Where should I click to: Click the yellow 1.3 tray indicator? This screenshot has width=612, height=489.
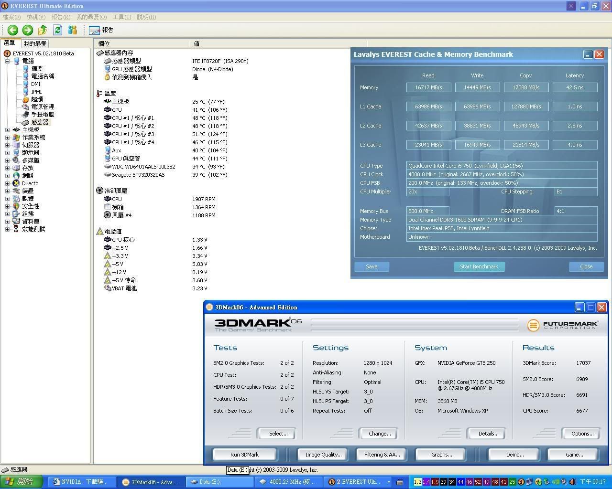(x=417, y=482)
